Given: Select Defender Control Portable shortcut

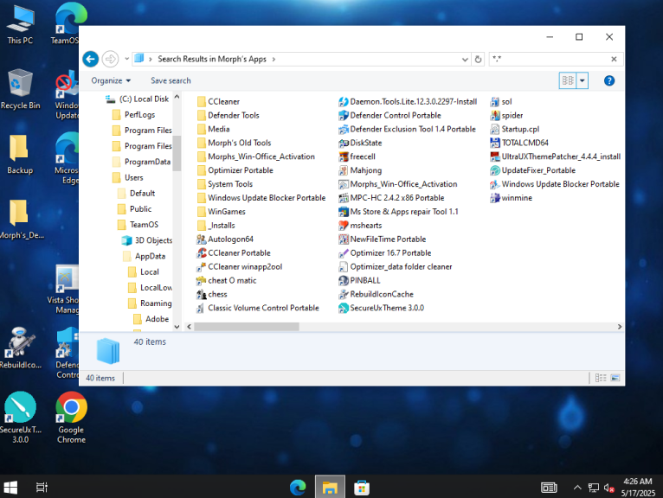Looking at the screenshot, I should [x=389, y=115].
